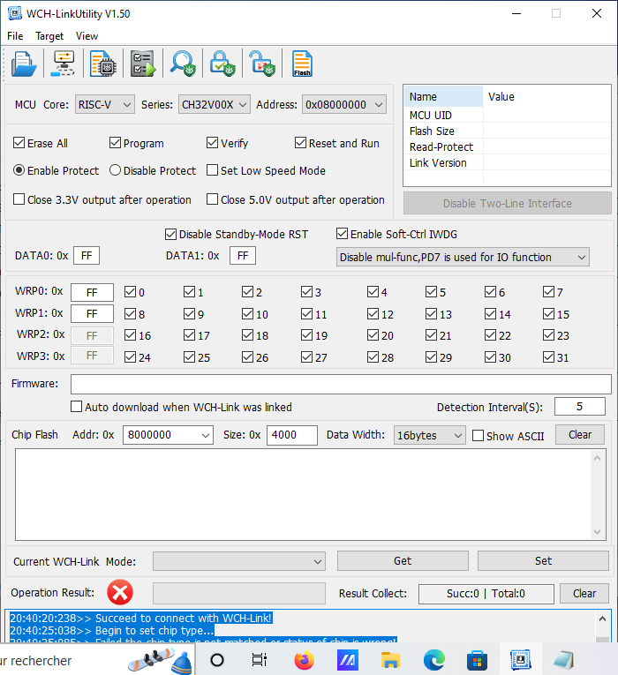This screenshot has width=618, height=675.
Task: Click the Flash file toolbar icon
Action: [x=302, y=64]
